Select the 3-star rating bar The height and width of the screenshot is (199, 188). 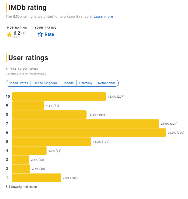click(x=21, y=160)
